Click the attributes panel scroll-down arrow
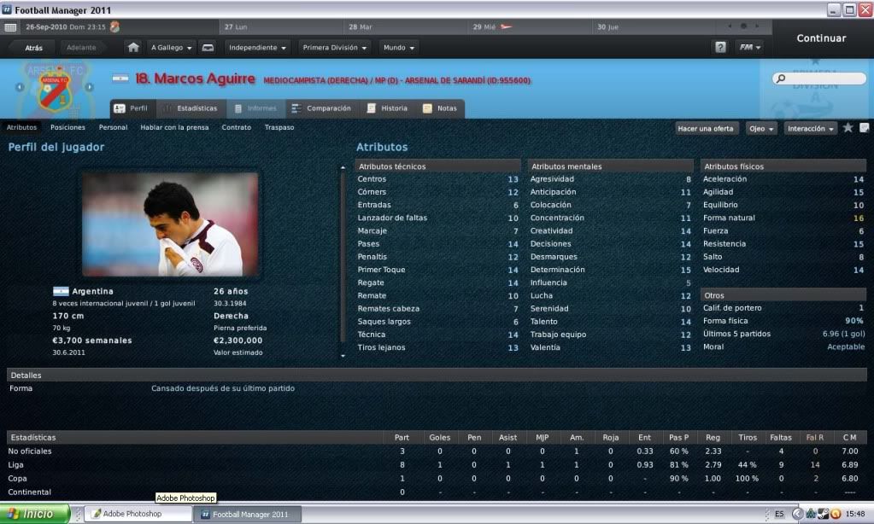Screen dimensions: 874x524 (343, 355)
